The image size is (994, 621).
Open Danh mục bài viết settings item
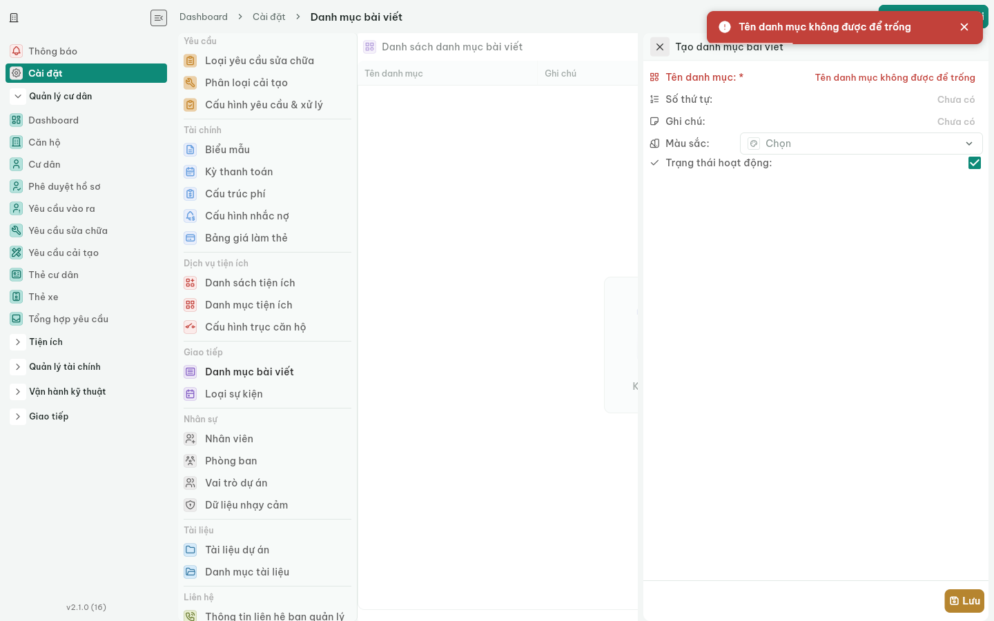pos(267,372)
